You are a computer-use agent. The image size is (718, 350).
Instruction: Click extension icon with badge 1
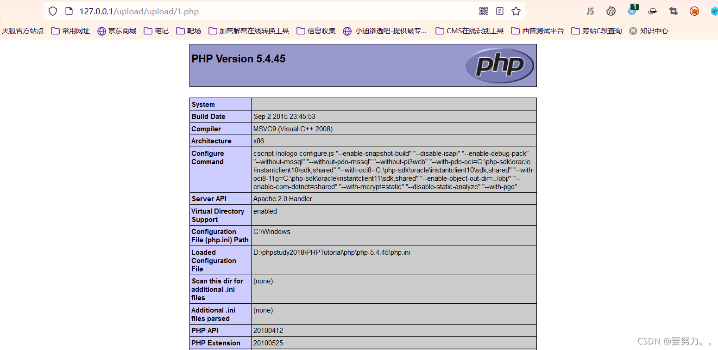point(632,10)
